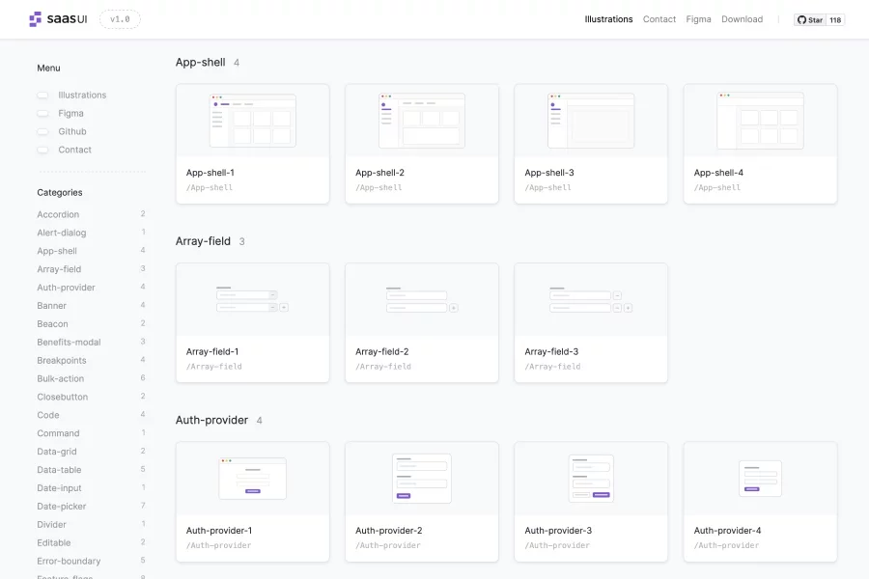Viewport: 869px width, 579px height.
Task: Click the Illustrations icon in sidebar menu
Action: 42,96
